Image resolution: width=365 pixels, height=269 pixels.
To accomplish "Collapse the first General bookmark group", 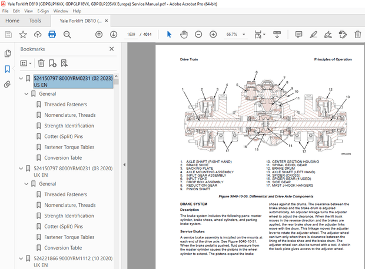I will [x=26, y=94].
